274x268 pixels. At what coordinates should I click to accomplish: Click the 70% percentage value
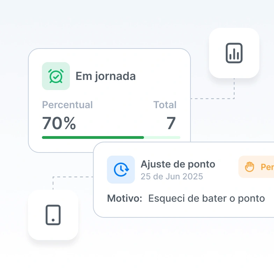click(x=59, y=123)
